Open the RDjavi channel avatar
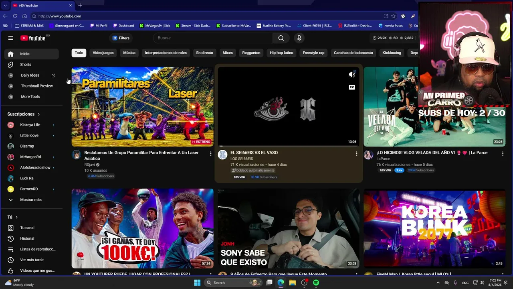513x289 pixels. coord(76,155)
